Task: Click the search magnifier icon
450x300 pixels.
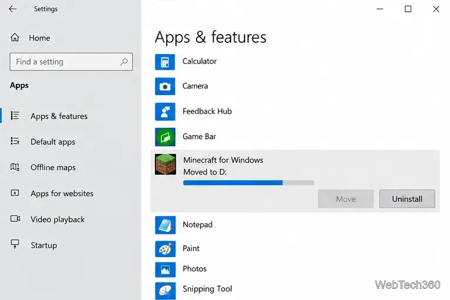Action: (x=124, y=62)
